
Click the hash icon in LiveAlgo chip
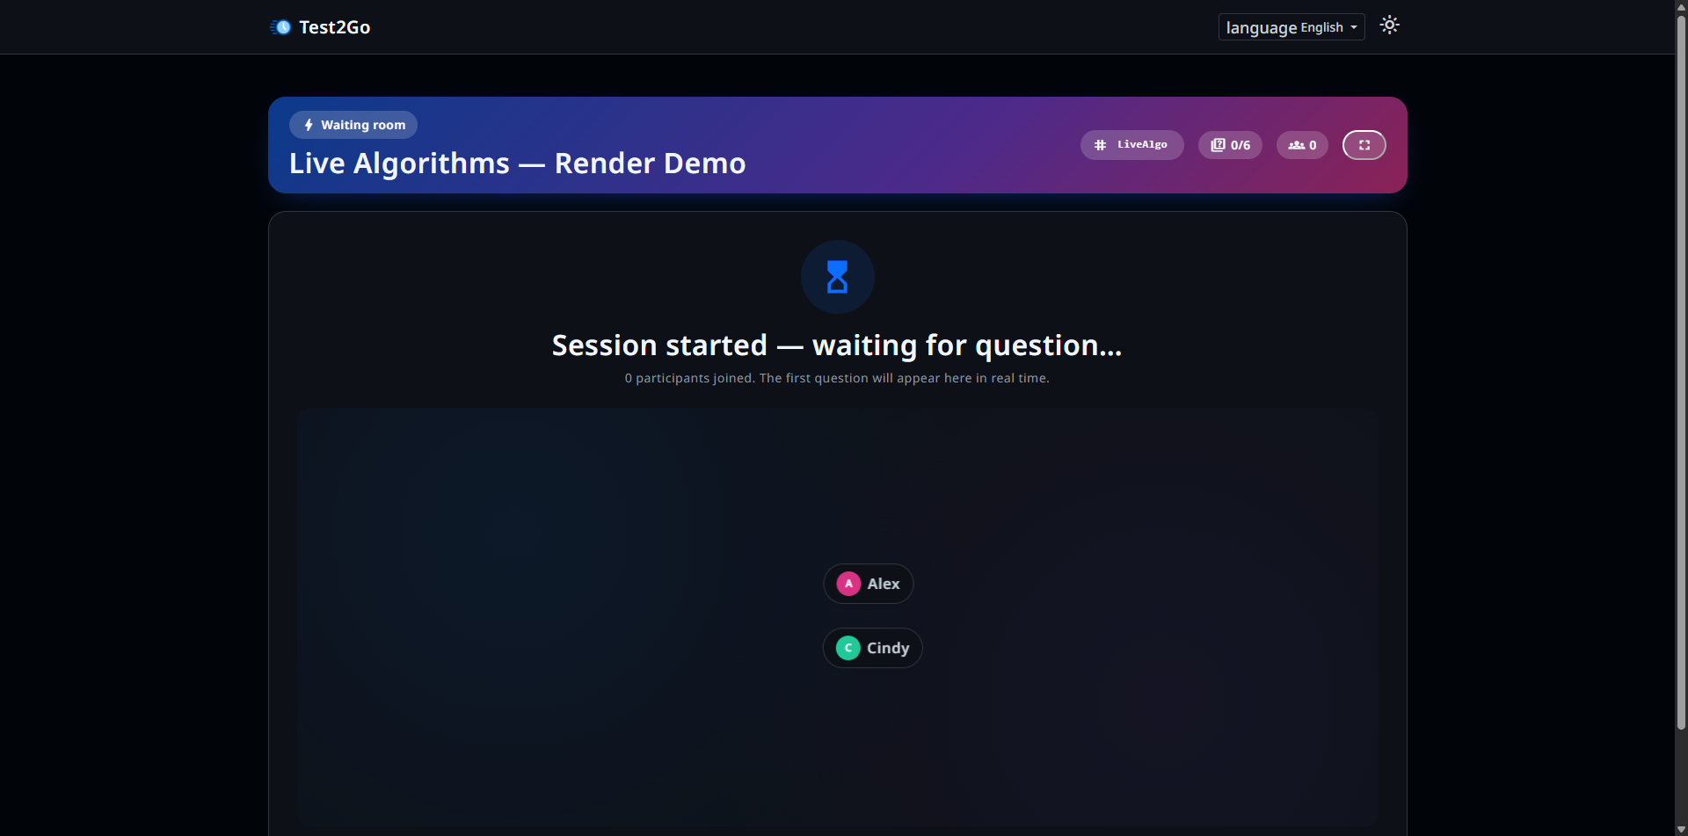click(x=1100, y=145)
